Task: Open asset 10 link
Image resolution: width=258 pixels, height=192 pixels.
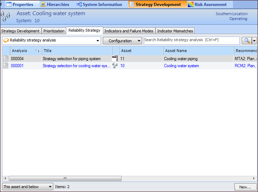Action: click(x=122, y=66)
